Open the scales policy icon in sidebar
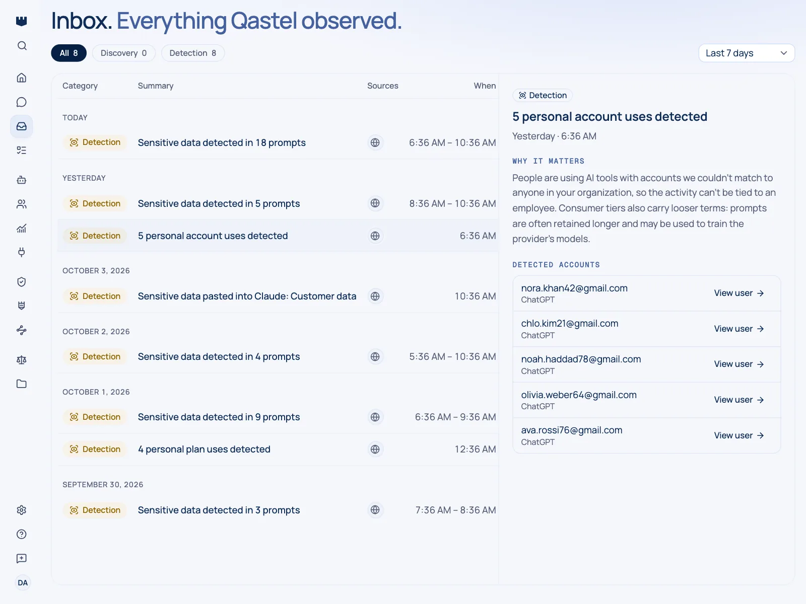The width and height of the screenshot is (806, 604). [22, 360]
